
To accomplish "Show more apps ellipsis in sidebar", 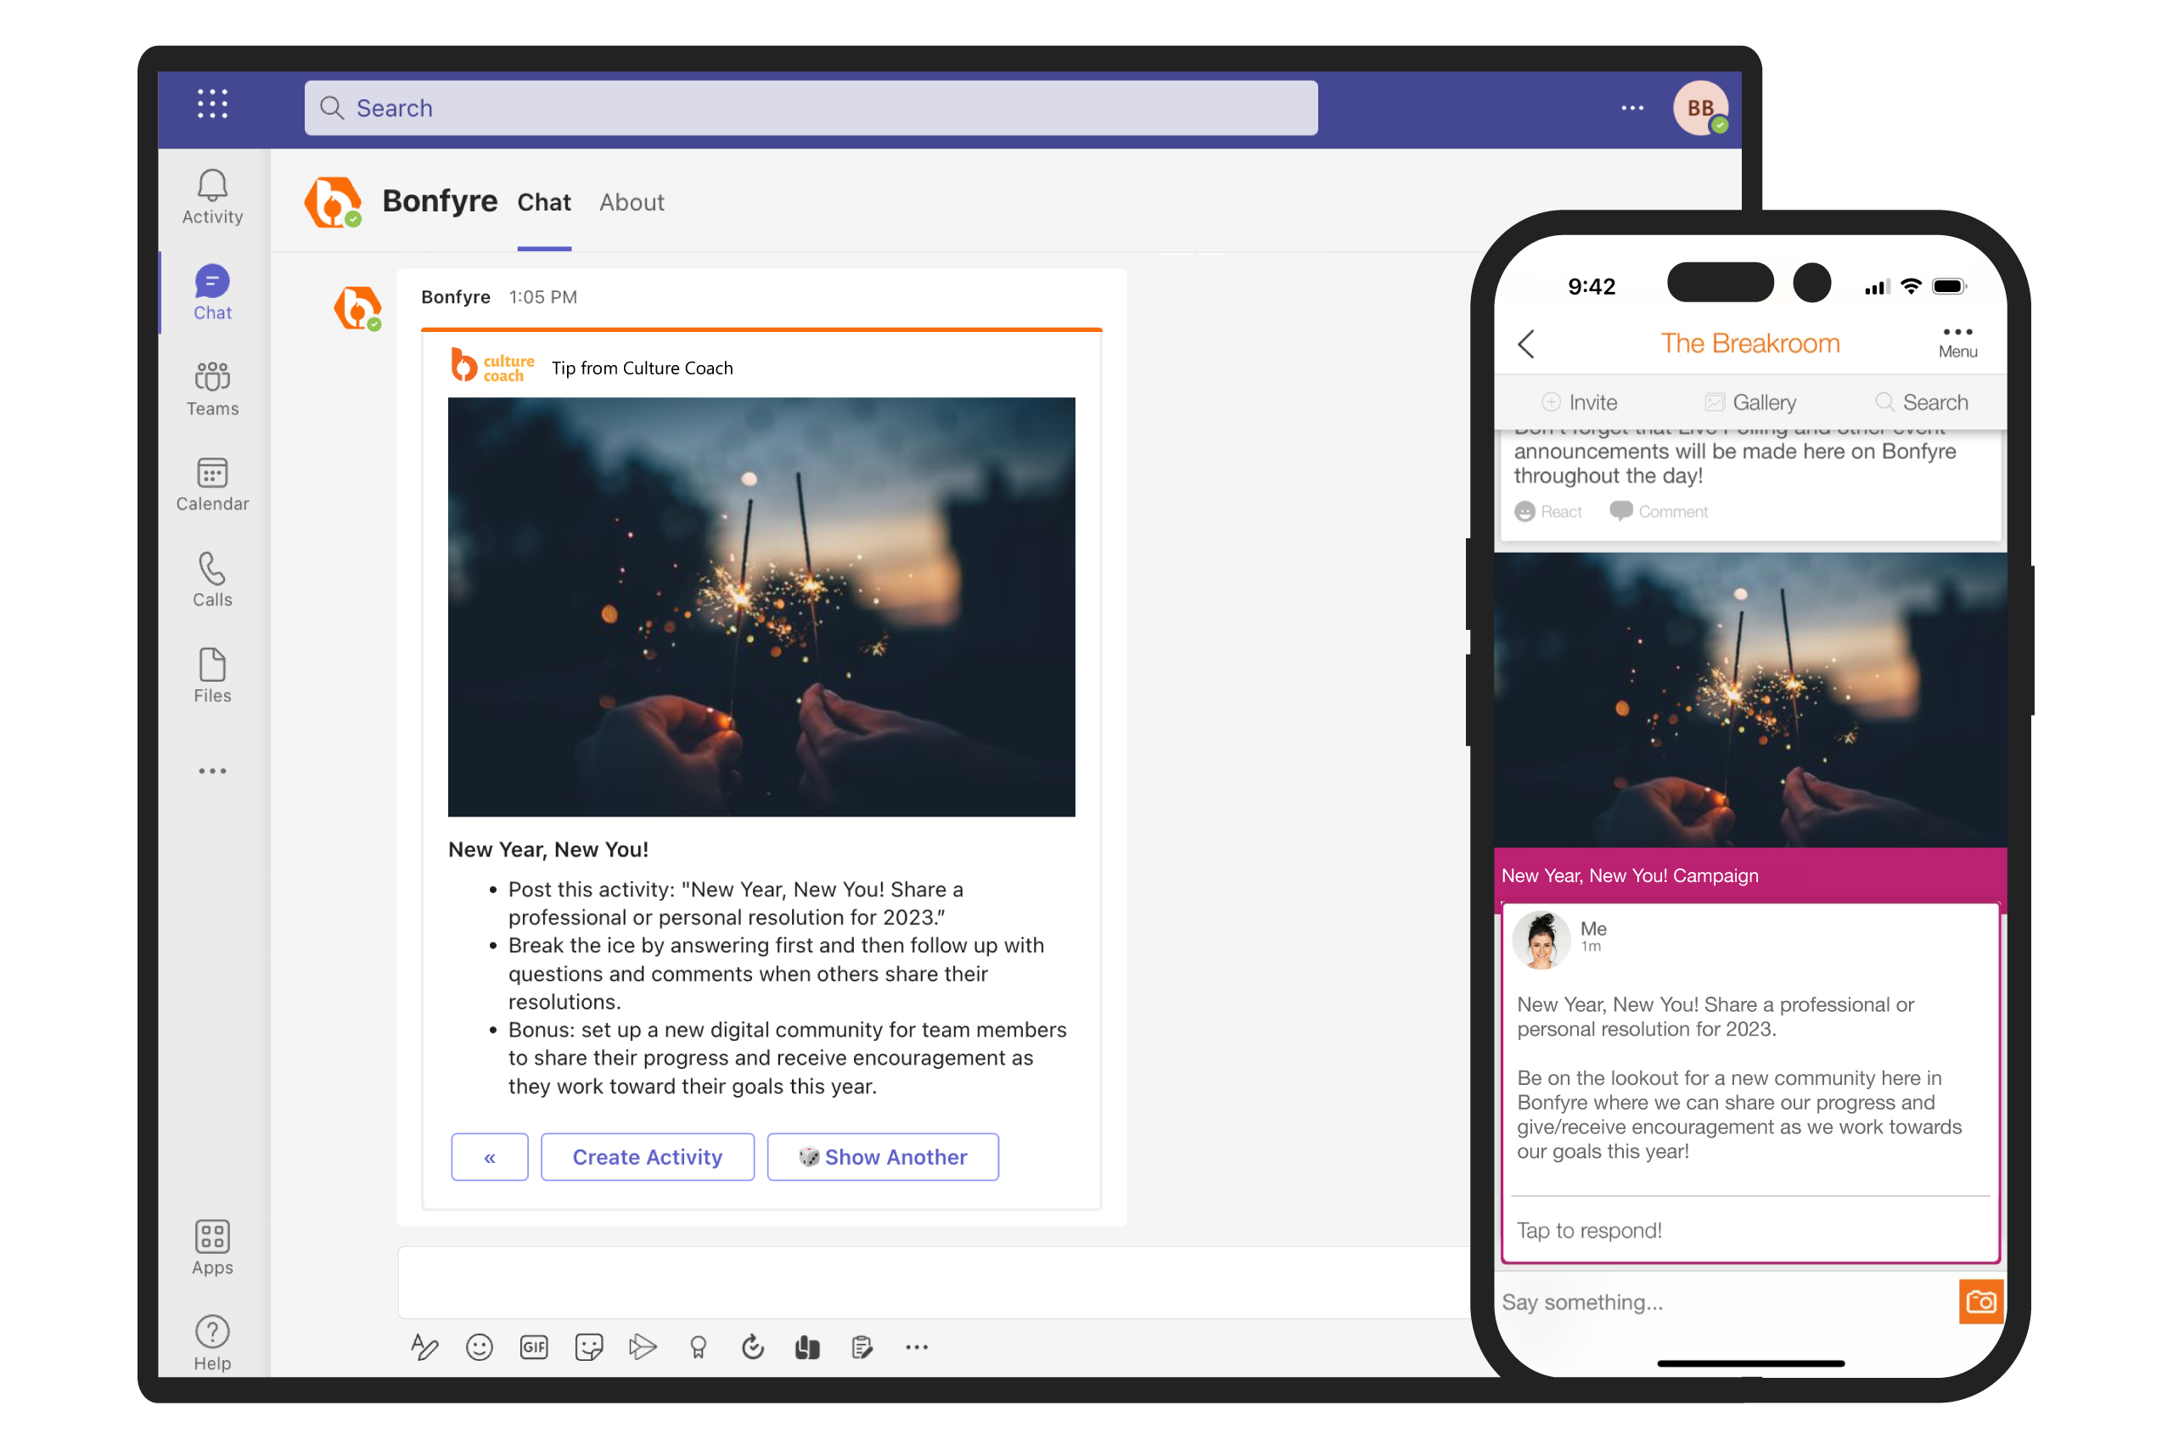I will tap(213, 770).
